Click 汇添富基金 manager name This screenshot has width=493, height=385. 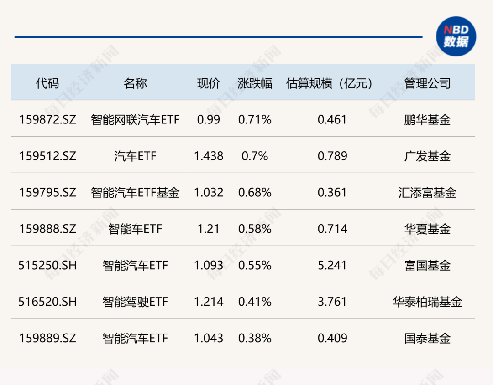[426, 192]
